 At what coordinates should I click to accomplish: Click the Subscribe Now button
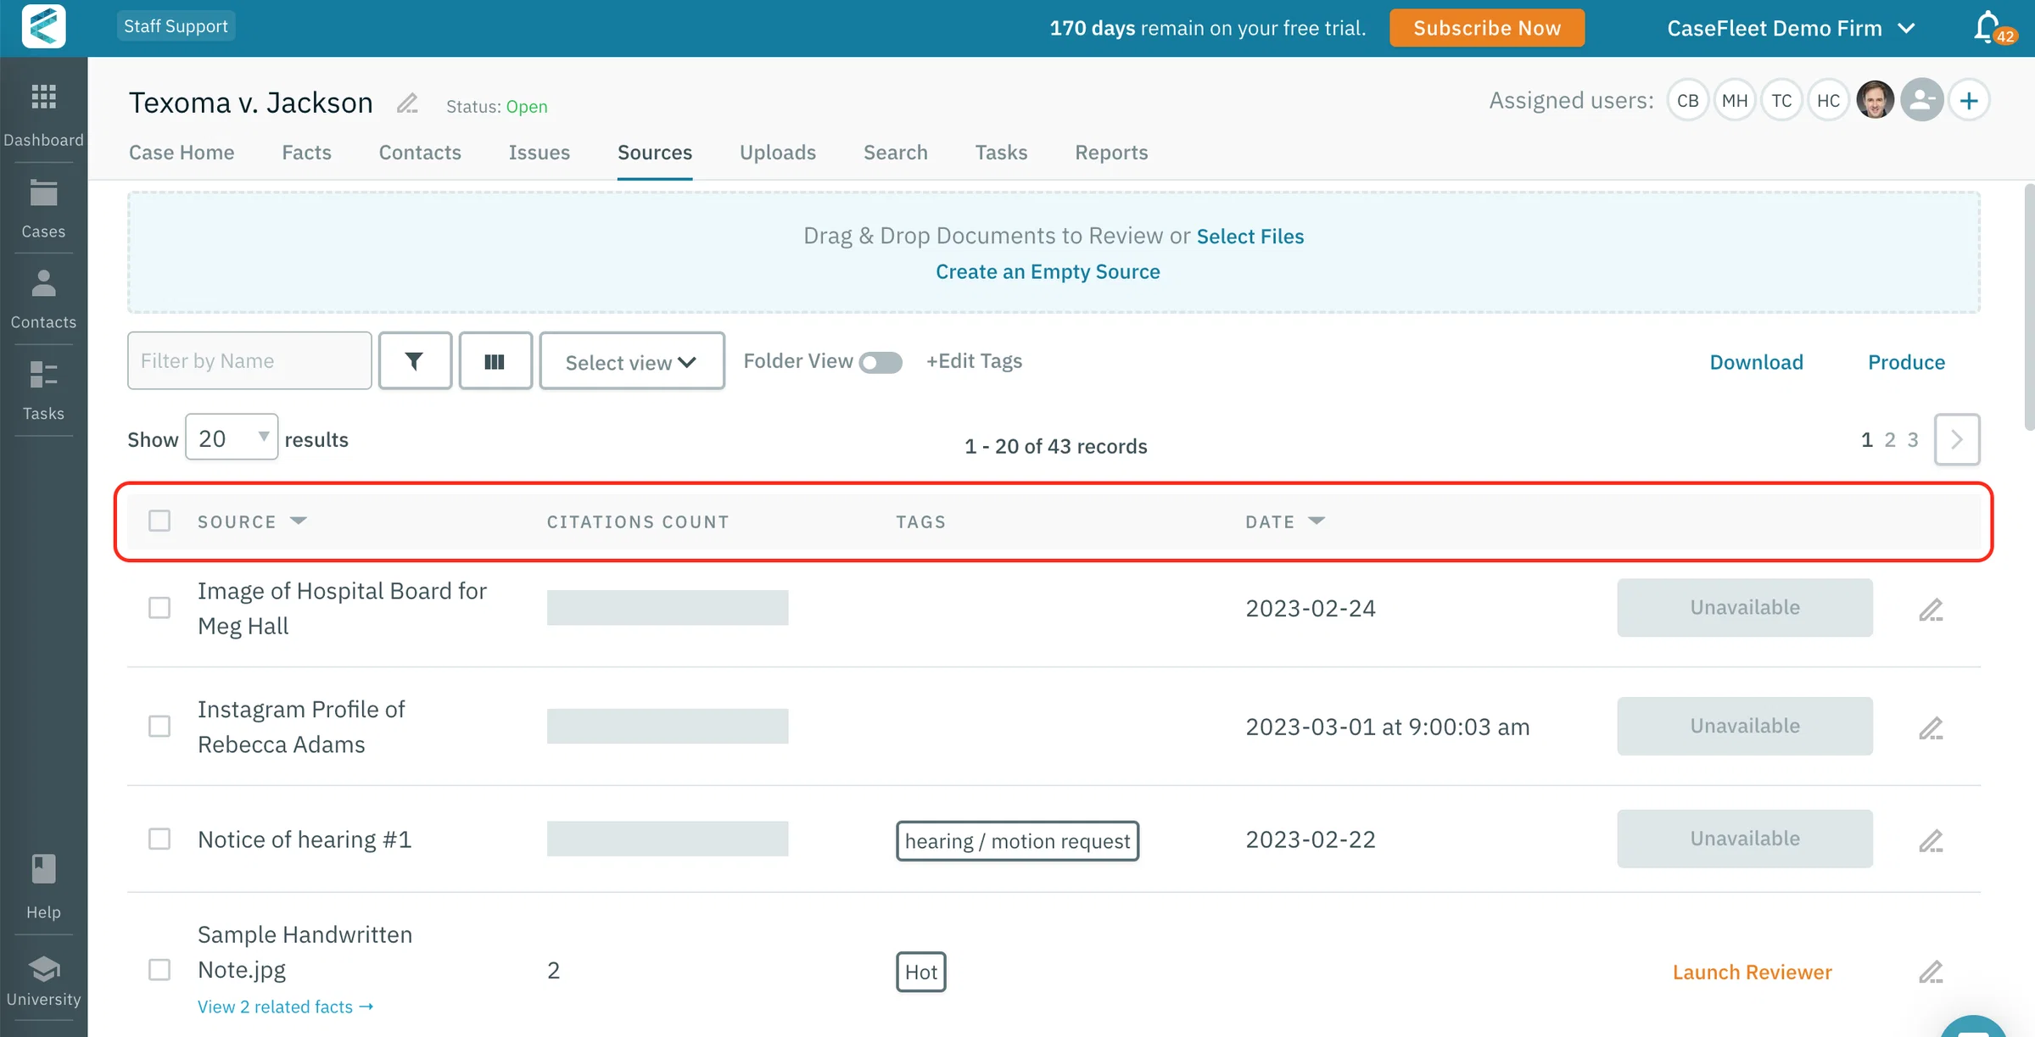tap(1487, 28)
